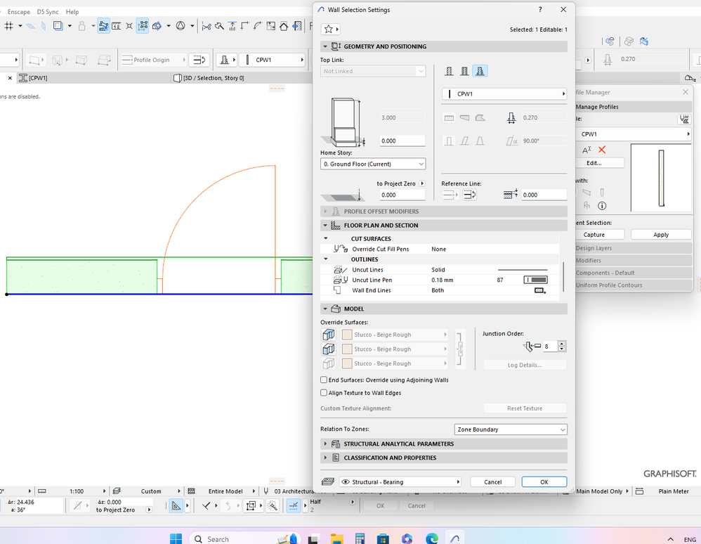701x544 pixels.
Task: Collapse the Floor Plan and Section panel
Action: click(x=325, y=226)
